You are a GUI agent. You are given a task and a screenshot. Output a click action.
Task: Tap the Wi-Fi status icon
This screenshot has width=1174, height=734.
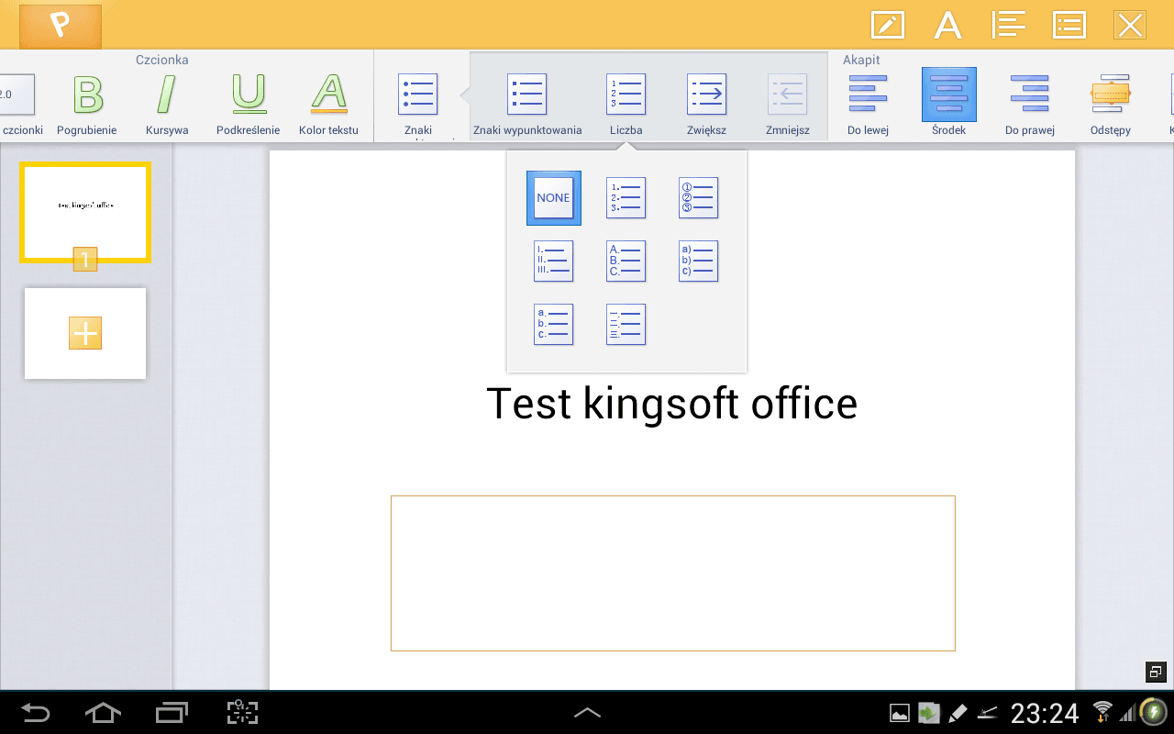[x=1102, y=712]
